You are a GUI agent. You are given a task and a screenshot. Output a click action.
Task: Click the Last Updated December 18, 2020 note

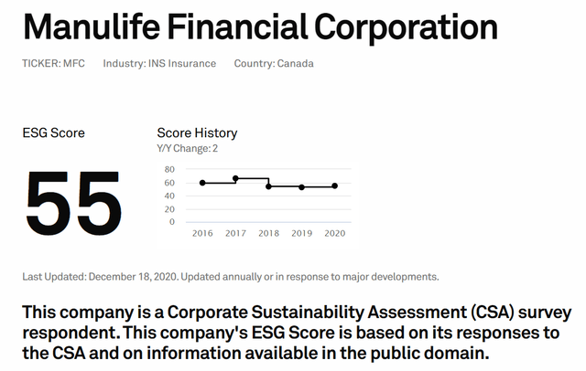231,277
